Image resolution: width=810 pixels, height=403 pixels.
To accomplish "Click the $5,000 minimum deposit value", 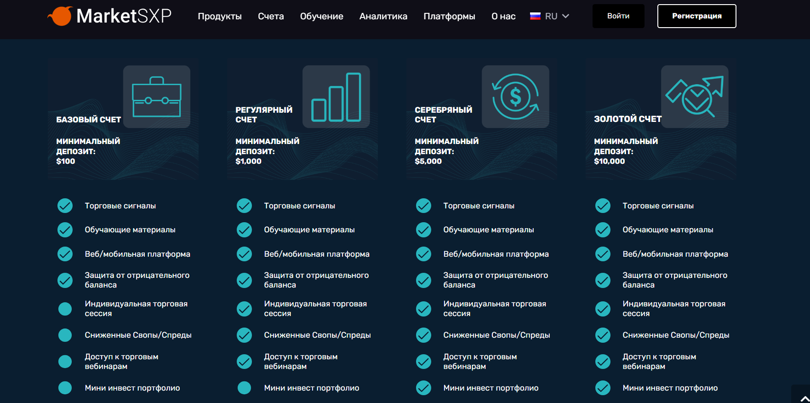I will 428,161.
